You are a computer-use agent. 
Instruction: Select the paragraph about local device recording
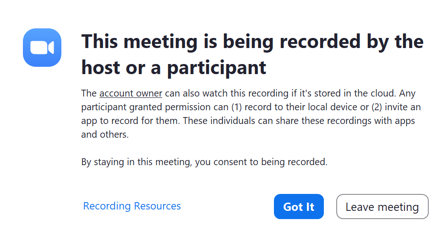[x=251, y=114]
